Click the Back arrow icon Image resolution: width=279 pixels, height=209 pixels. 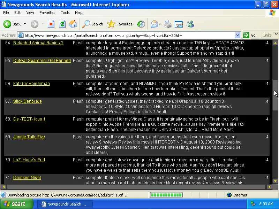(x=7, y=24)
